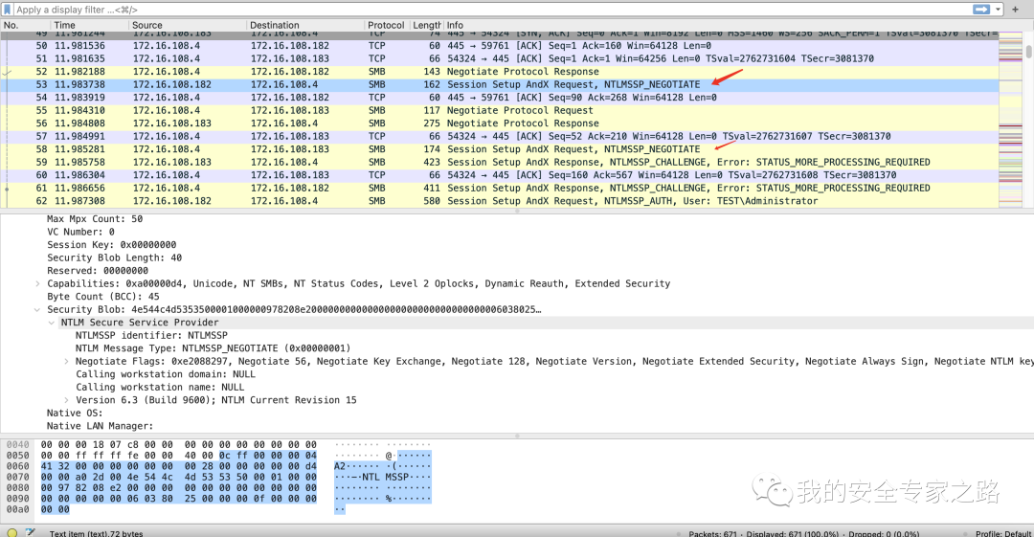Collapse the NTLM Secure Service Provider node
The height and width of the screenshot is (537, 1034).
point(52,323)
